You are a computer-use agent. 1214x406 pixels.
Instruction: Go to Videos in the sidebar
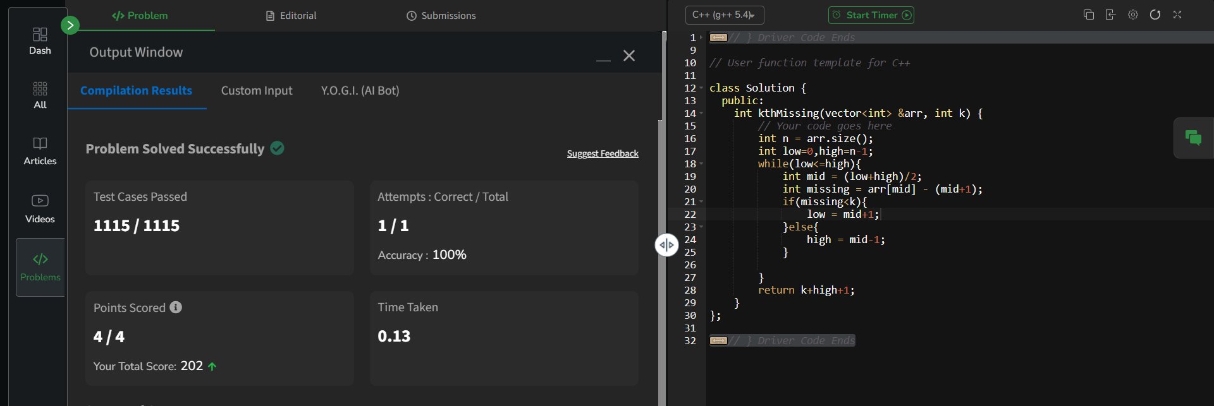[x=40, y=208]
